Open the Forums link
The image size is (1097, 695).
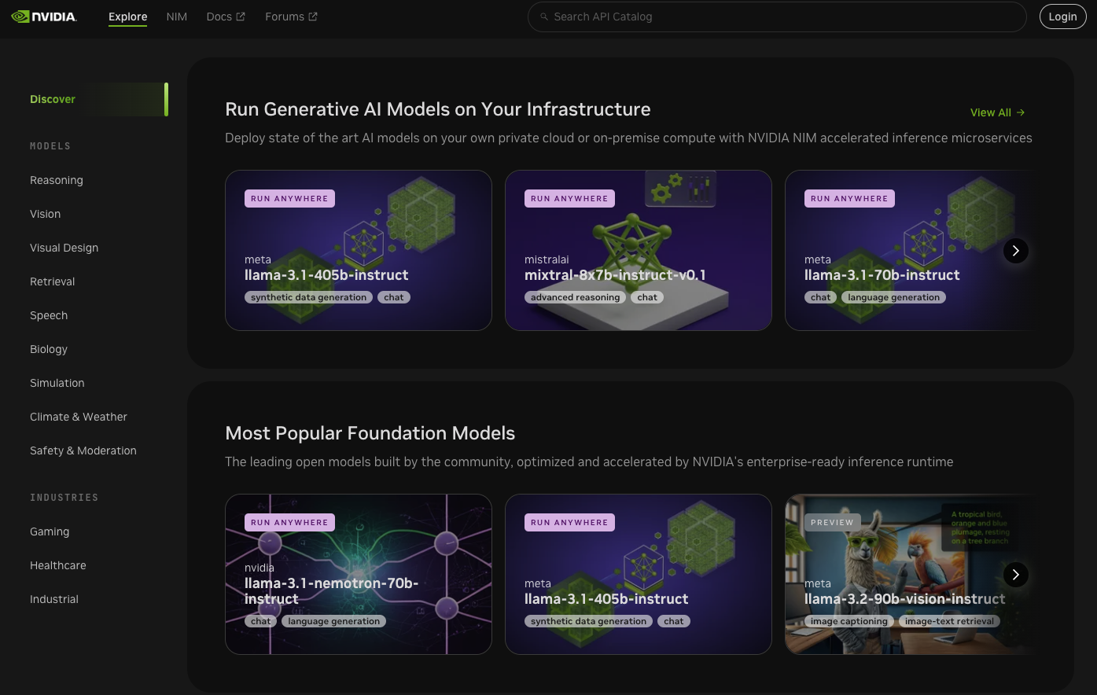(291, 17)
